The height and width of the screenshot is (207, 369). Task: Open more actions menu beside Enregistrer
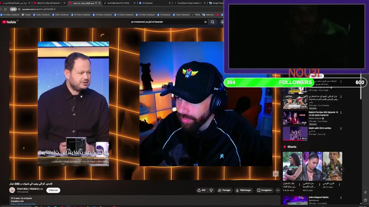(x=278, y=190)
